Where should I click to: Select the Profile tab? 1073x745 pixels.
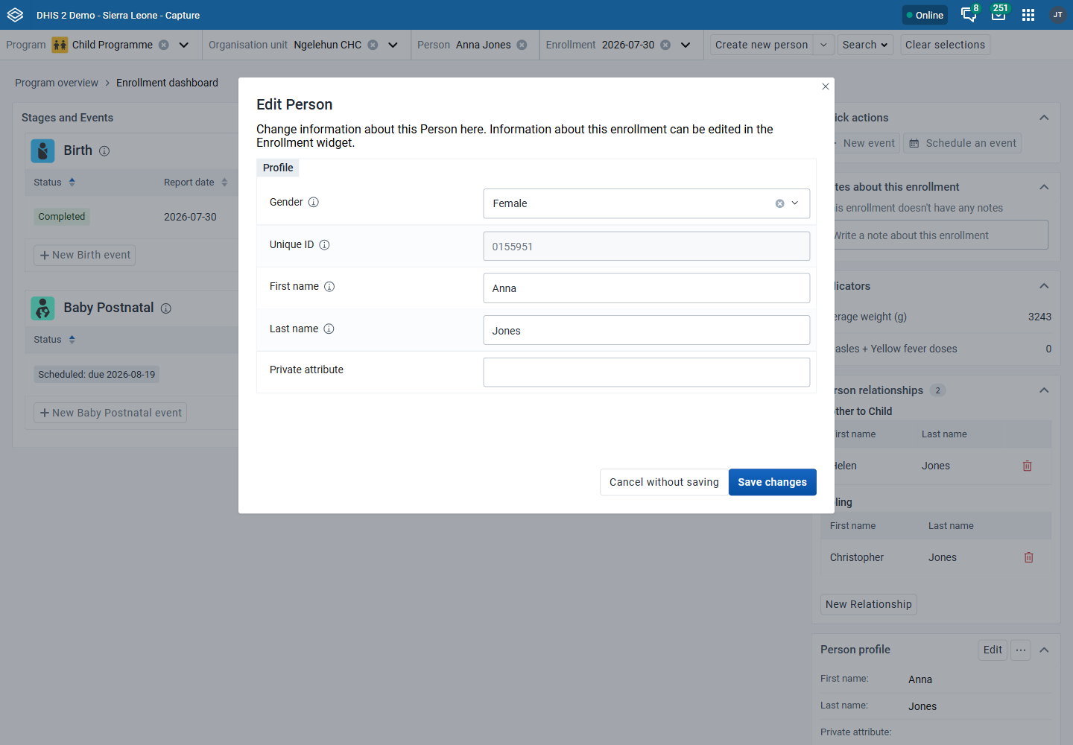tap(278, 168)
